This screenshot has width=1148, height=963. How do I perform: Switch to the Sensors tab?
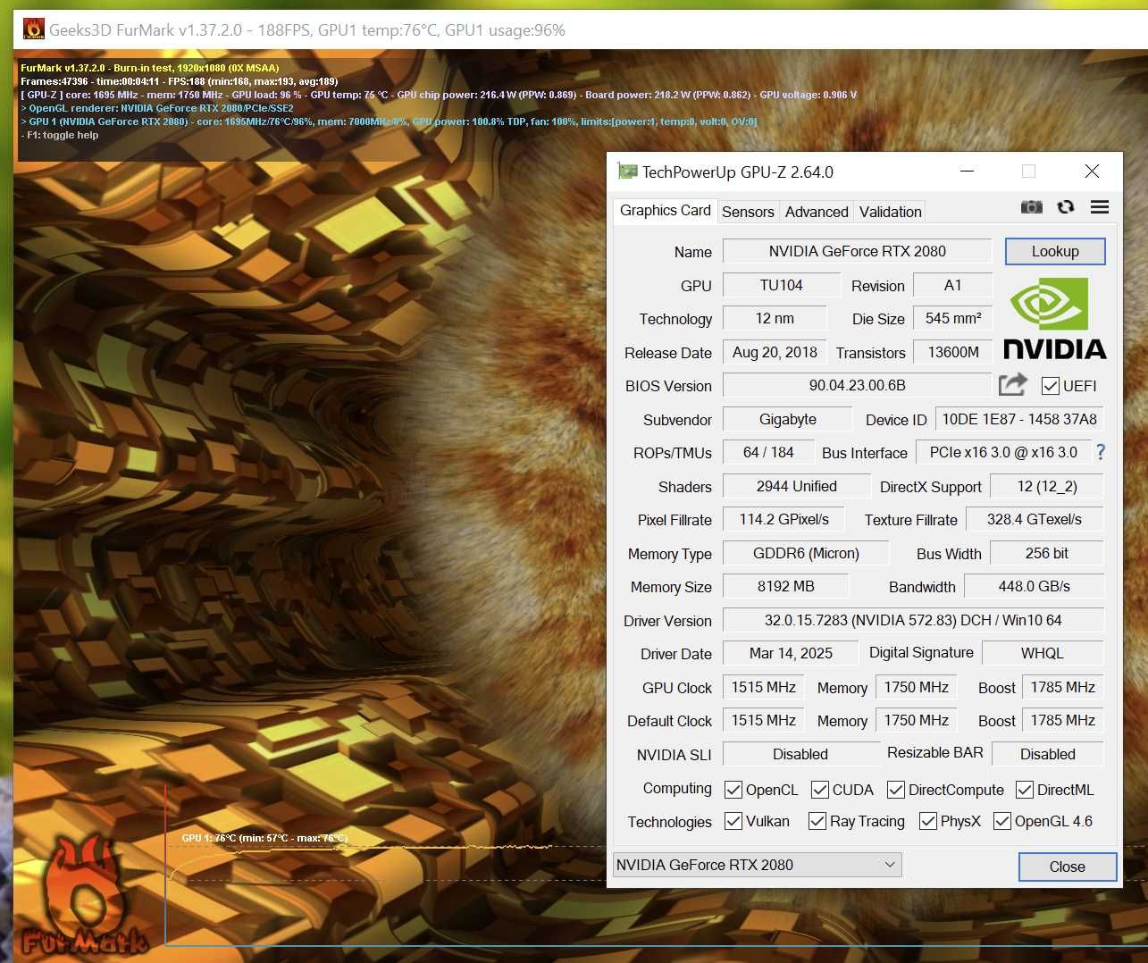coord(748,212)
